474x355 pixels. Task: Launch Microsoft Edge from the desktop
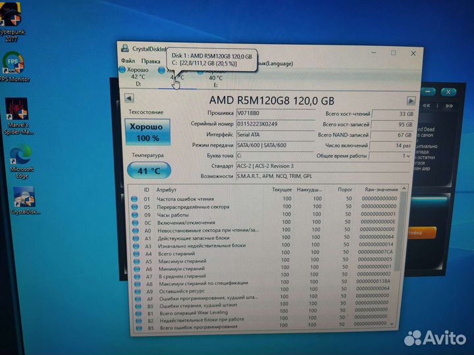21,162
